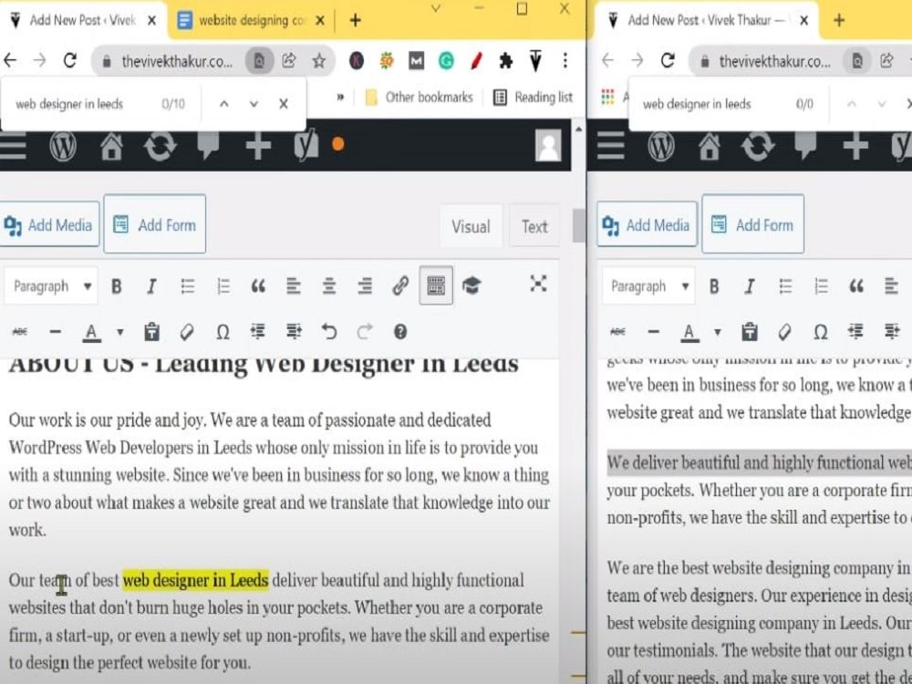
Task: Reload page in left browser
Action: tap(70, 60)
